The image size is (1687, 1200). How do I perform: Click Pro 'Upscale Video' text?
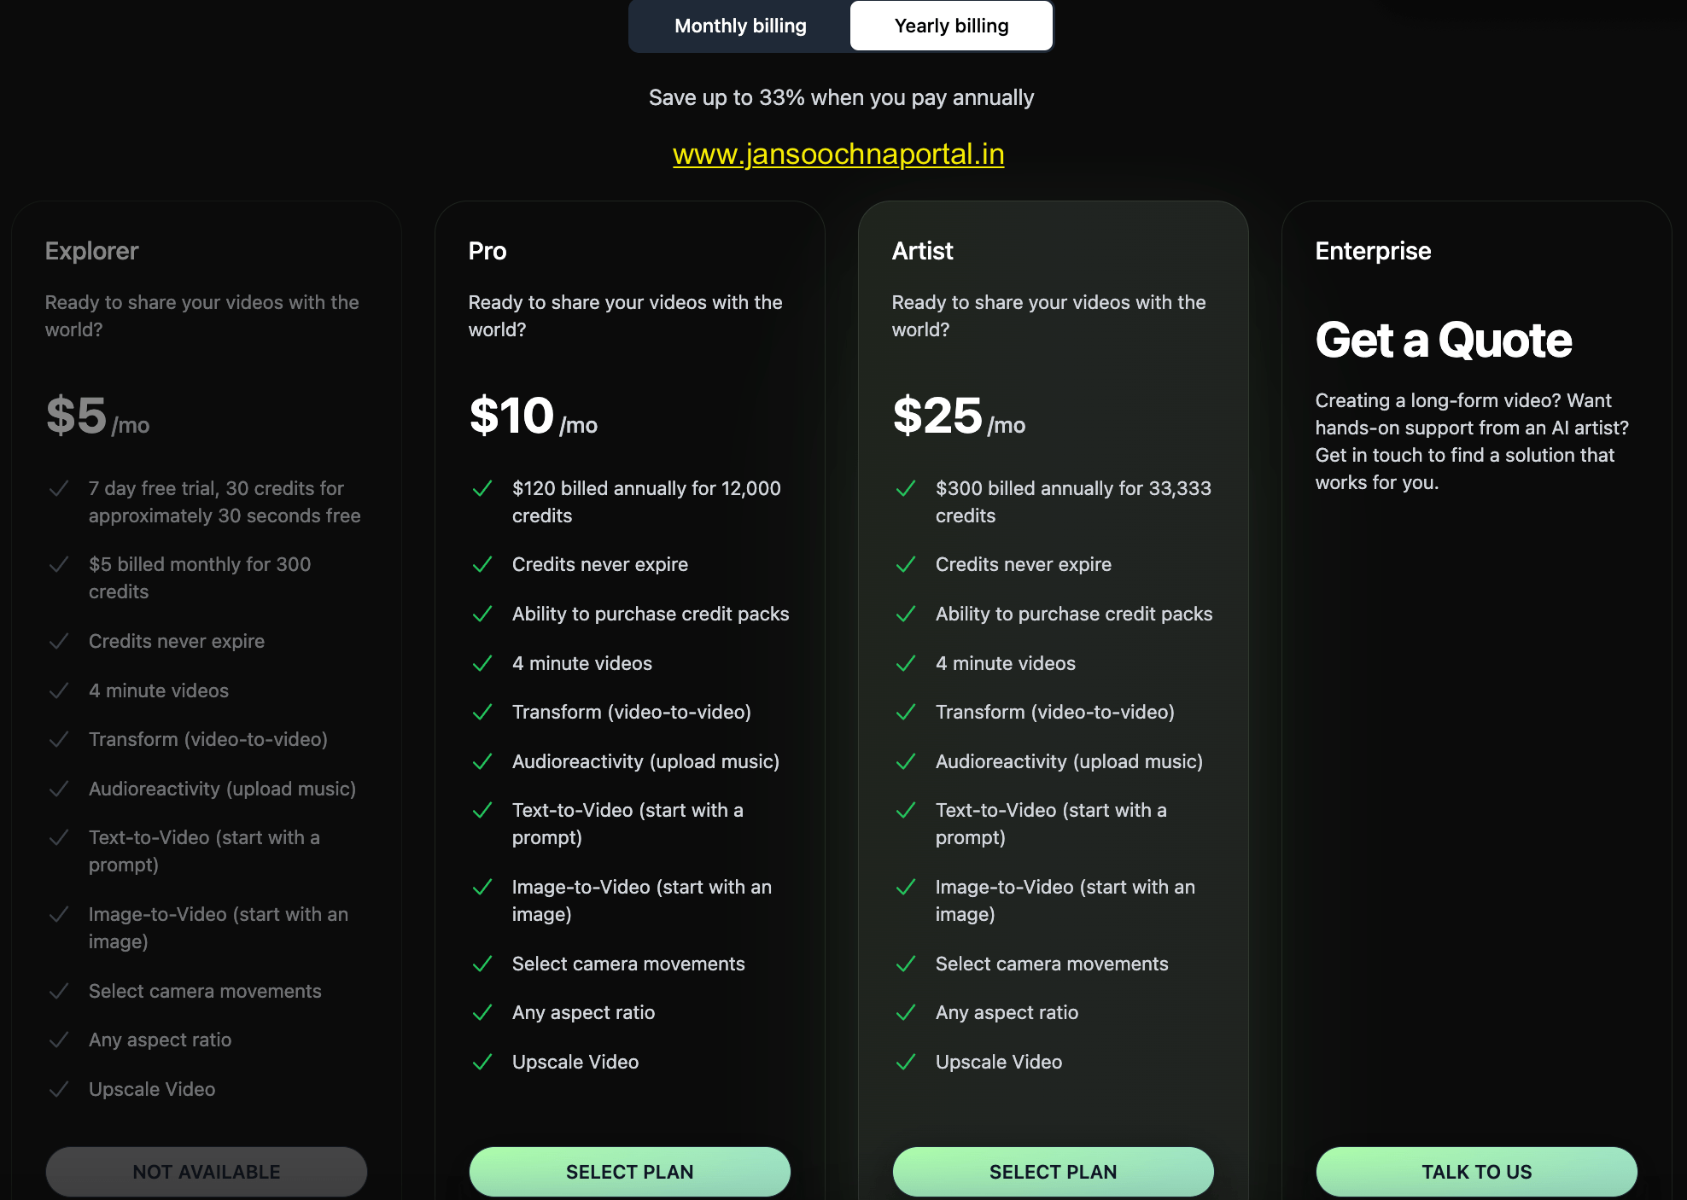[575, 1062]
